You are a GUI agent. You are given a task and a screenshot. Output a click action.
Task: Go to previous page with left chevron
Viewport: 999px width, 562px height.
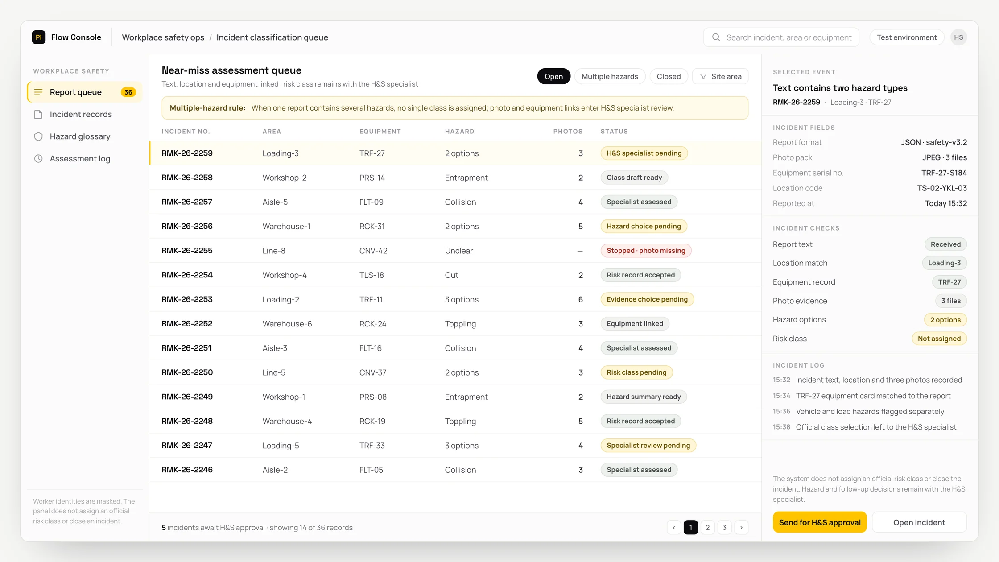[674, 527]
